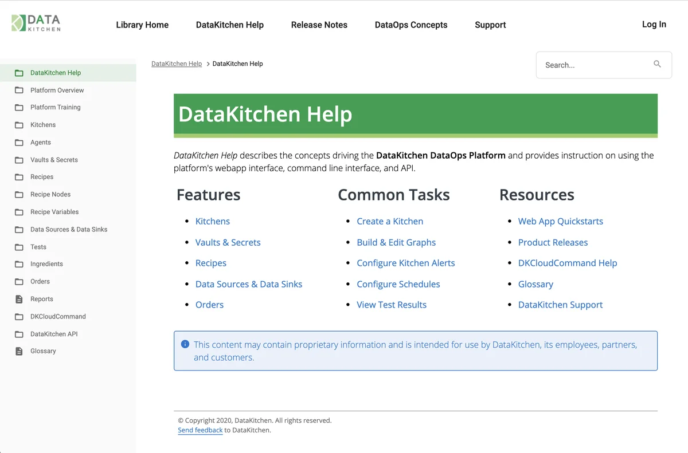688x453 pixels.
Task: Click the folder icon beside Kitchens
Action: coord(19,125)
